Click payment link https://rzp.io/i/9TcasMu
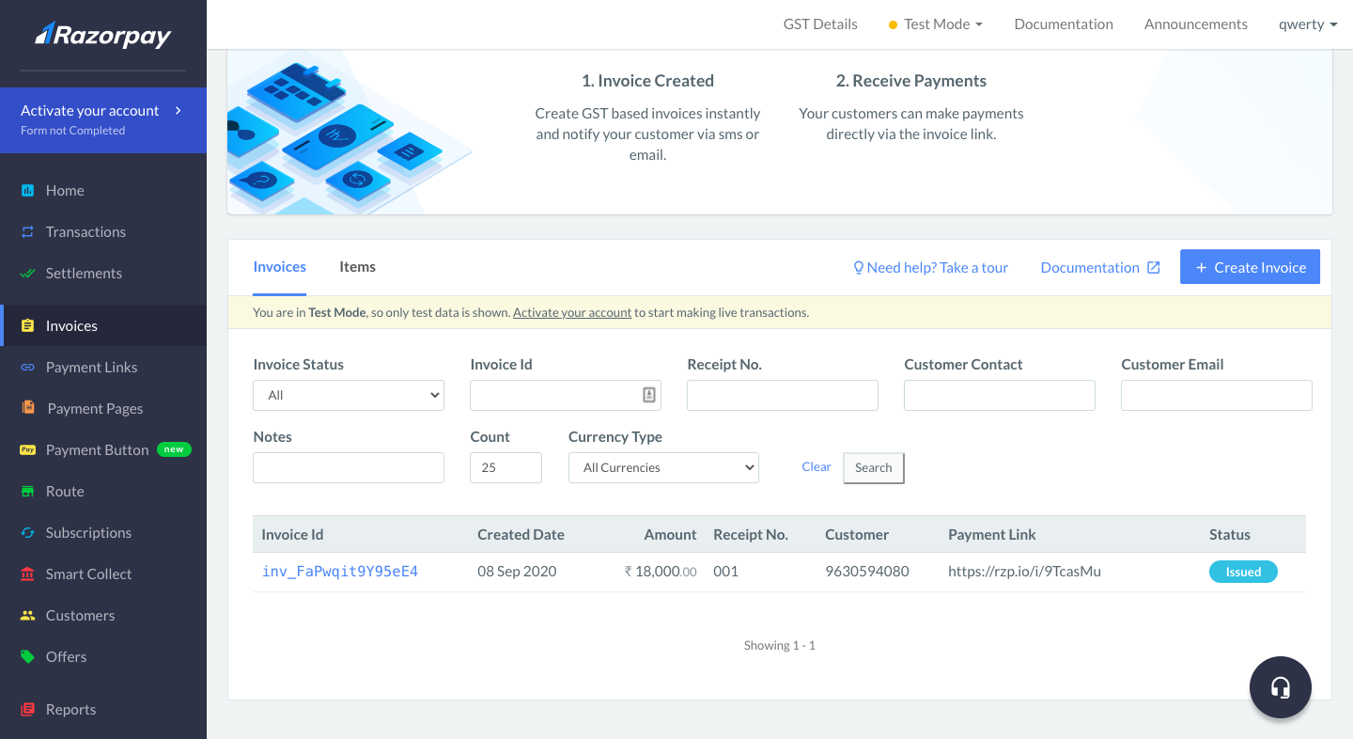 coord(1024,571)
